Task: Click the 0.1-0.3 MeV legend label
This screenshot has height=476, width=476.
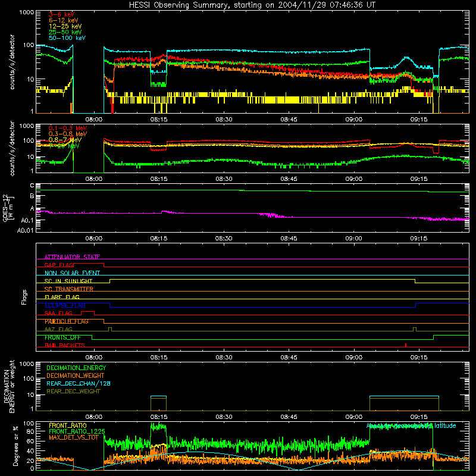Action: [x=68, y=128]
